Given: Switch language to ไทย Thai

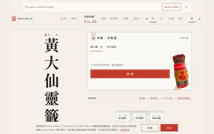Looking at the screenshot, I should coord(181,18).
